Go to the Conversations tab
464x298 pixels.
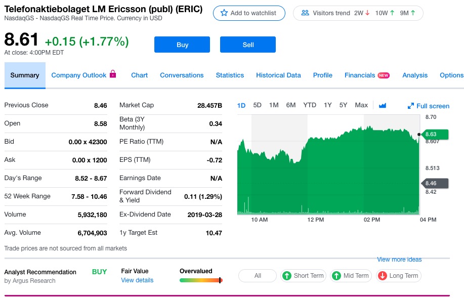pos(182,75)
